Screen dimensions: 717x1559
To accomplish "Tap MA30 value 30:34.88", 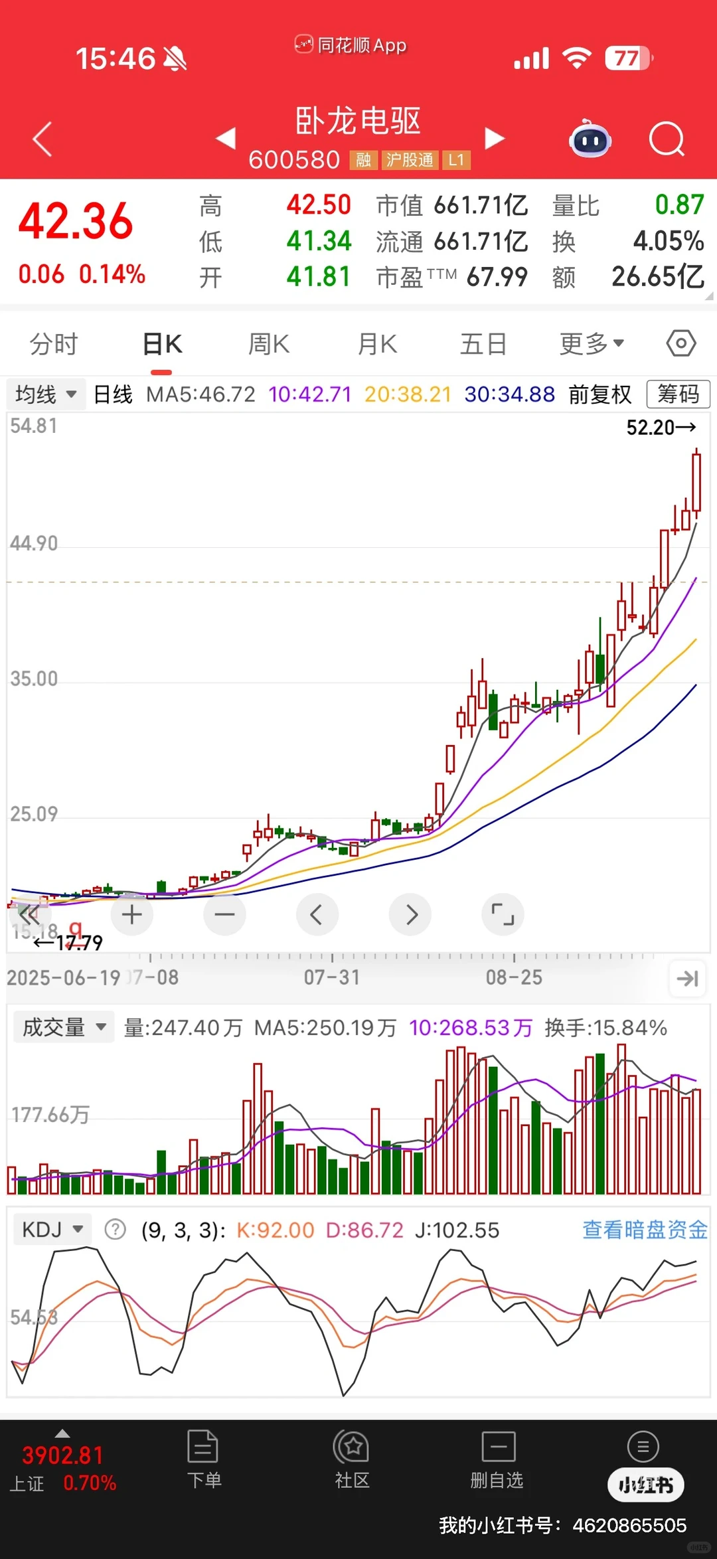I will pos(509,394).
